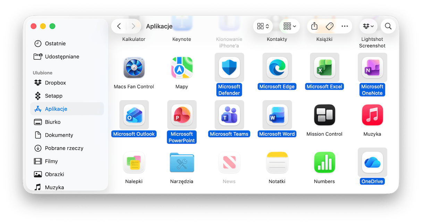Click the Microsoft Excel name label
Screen dimensions: 422x224
[x=324, y=87]
